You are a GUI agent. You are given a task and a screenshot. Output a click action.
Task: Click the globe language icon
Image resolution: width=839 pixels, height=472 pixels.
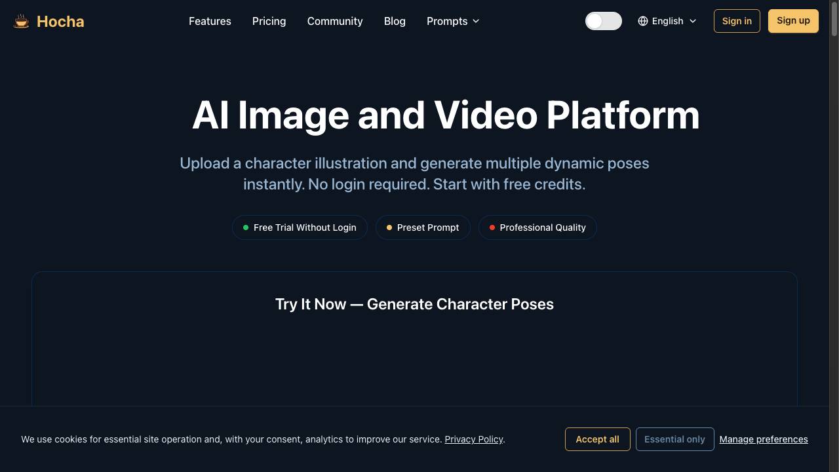pos(643,21)
